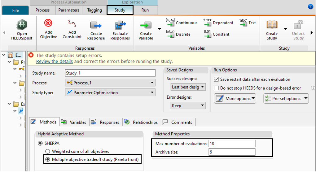
Task: Switch to the Parameters ribbon tab
Action: (69, 10)
